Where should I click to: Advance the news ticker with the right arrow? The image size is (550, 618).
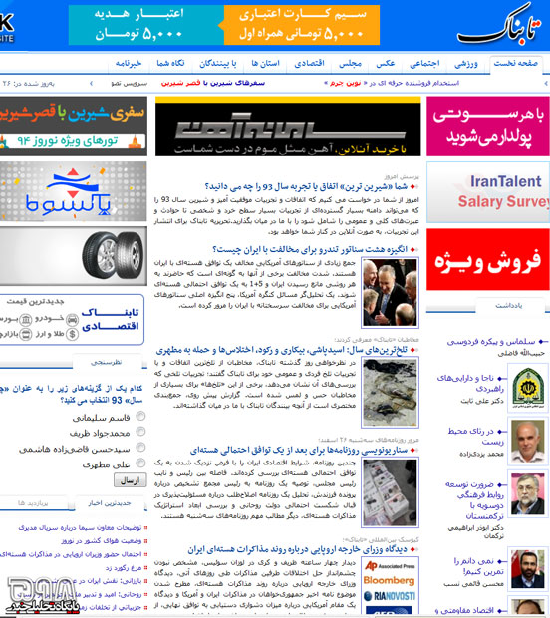[x=546, y=83]
